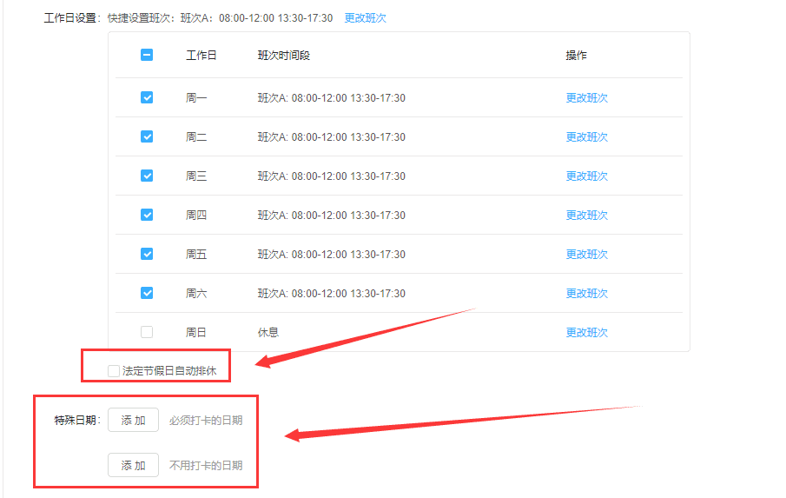Click the 周日 day label

point(196,333)
